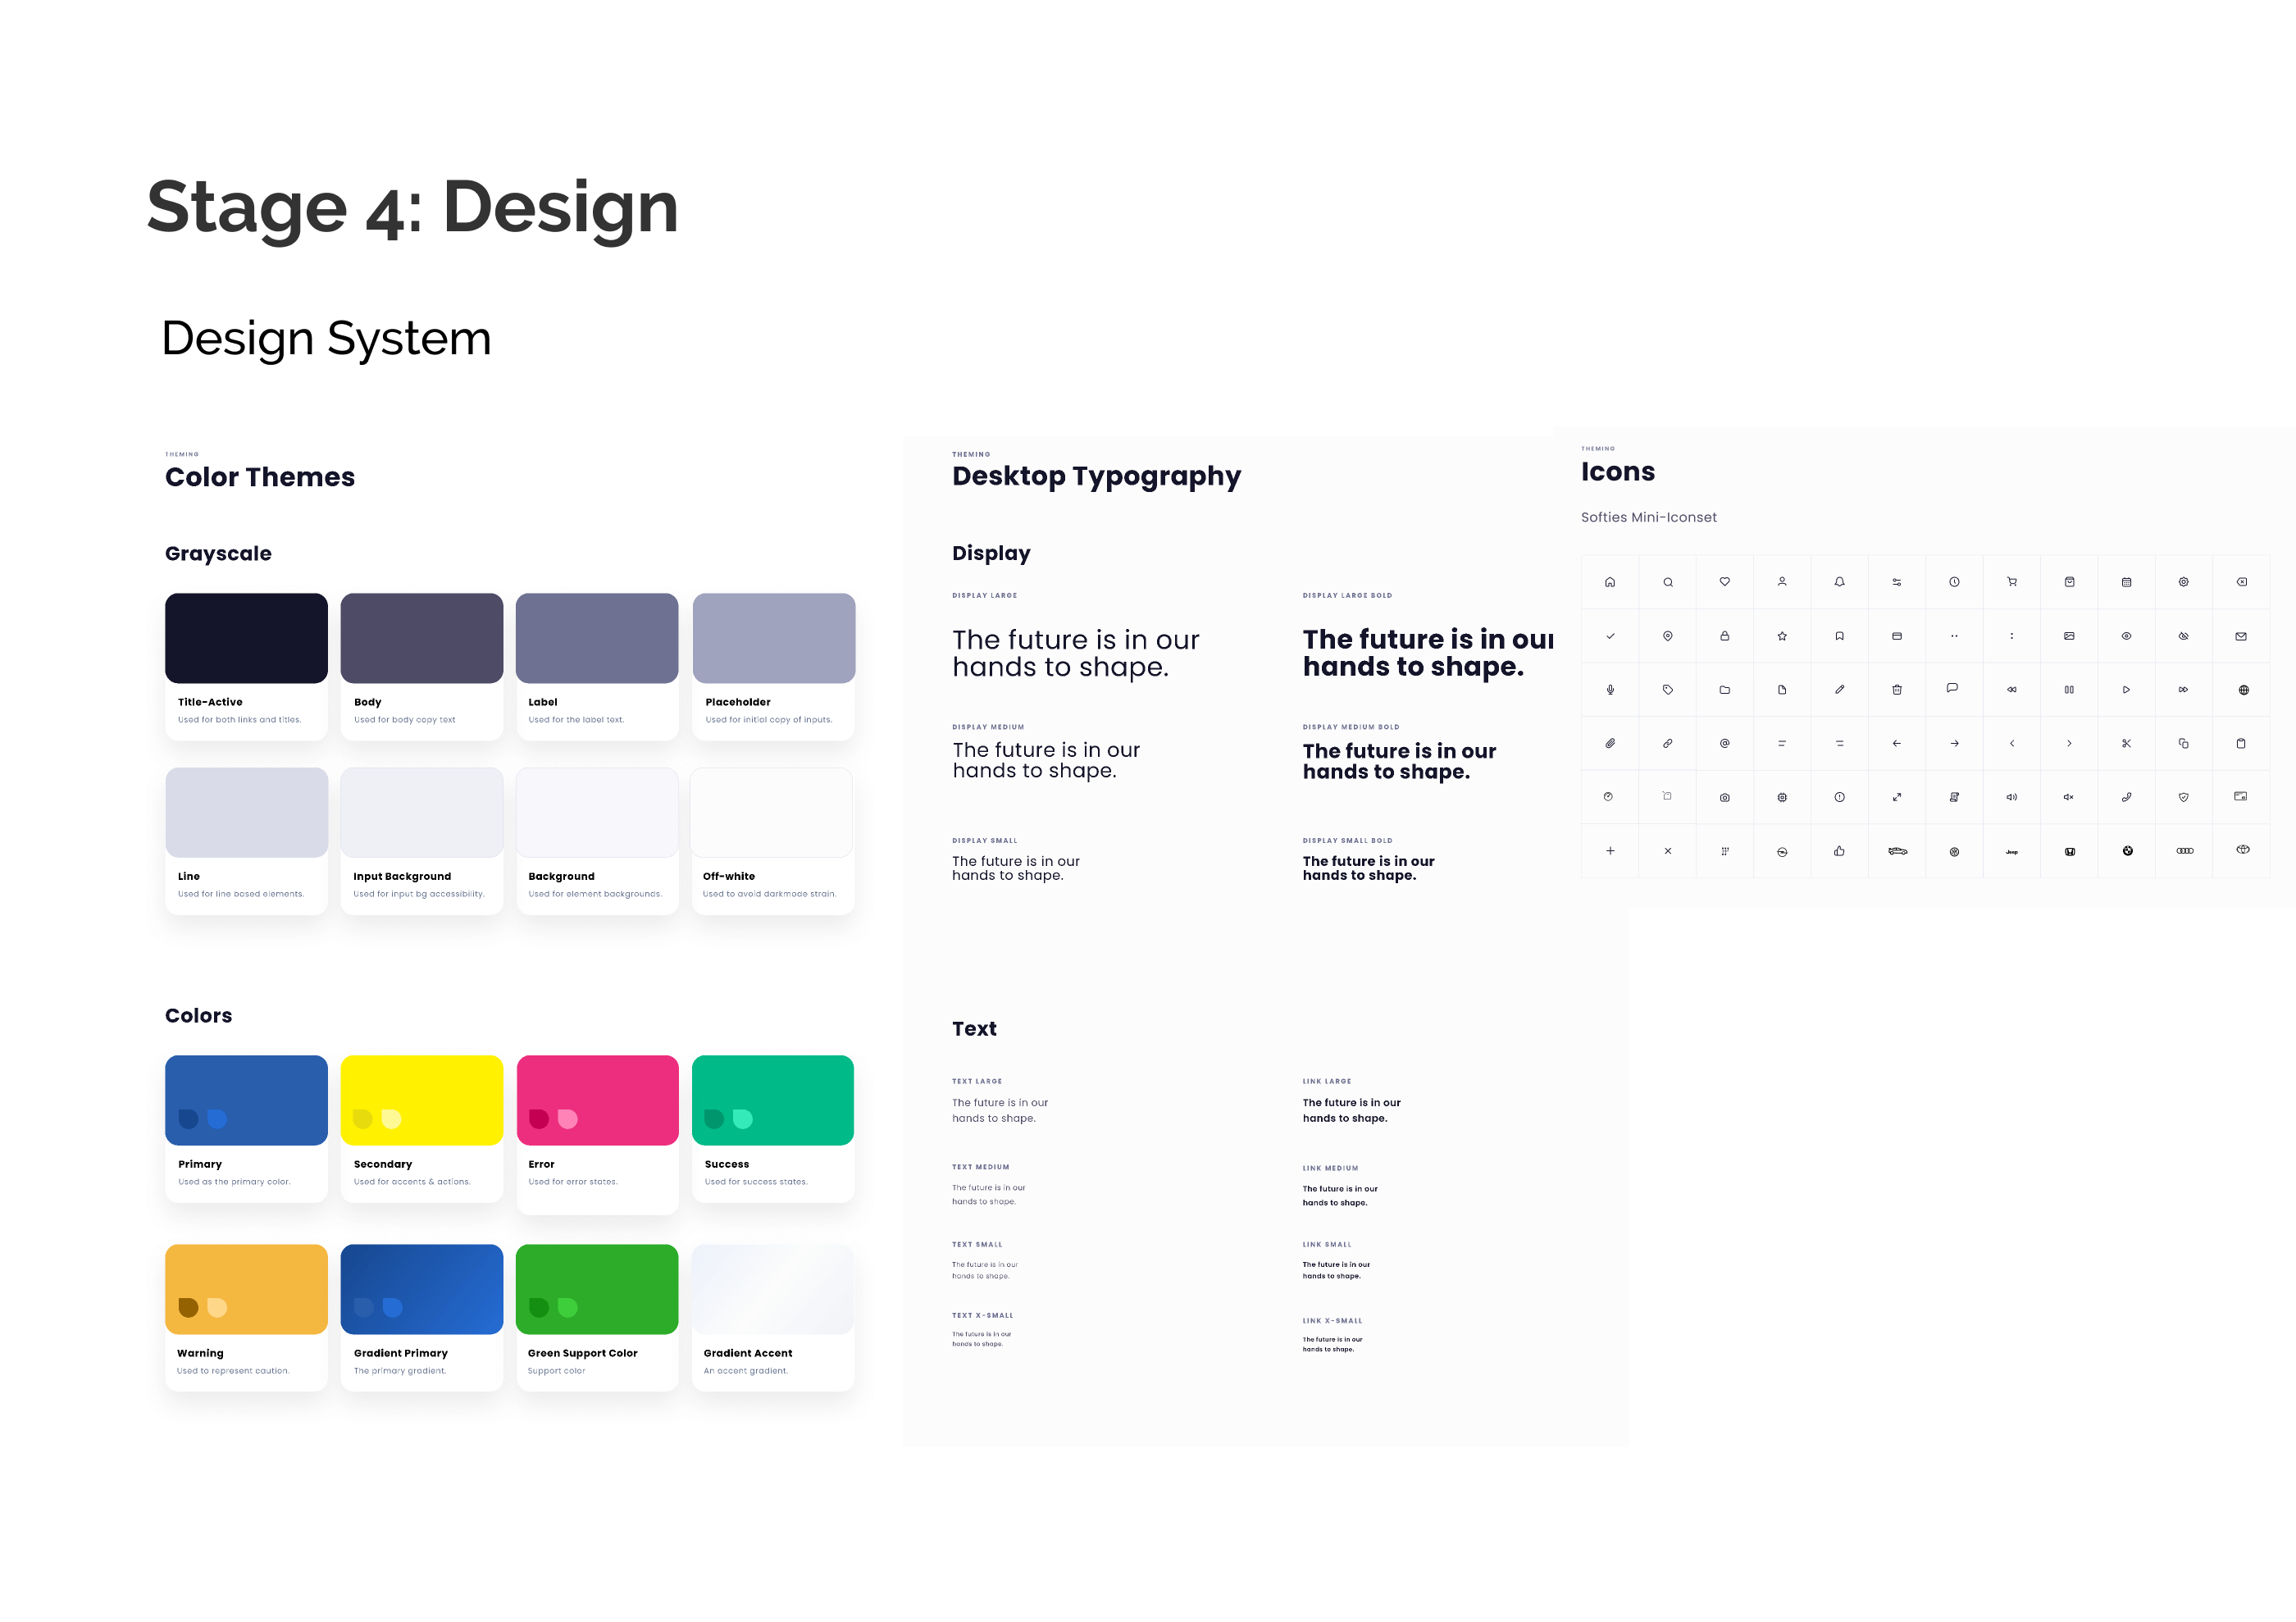The width and height of the screenshot is (2296, 1622).
Task: Click the sports car icon
Action: pyautogui.click(x=1897, y=851)
